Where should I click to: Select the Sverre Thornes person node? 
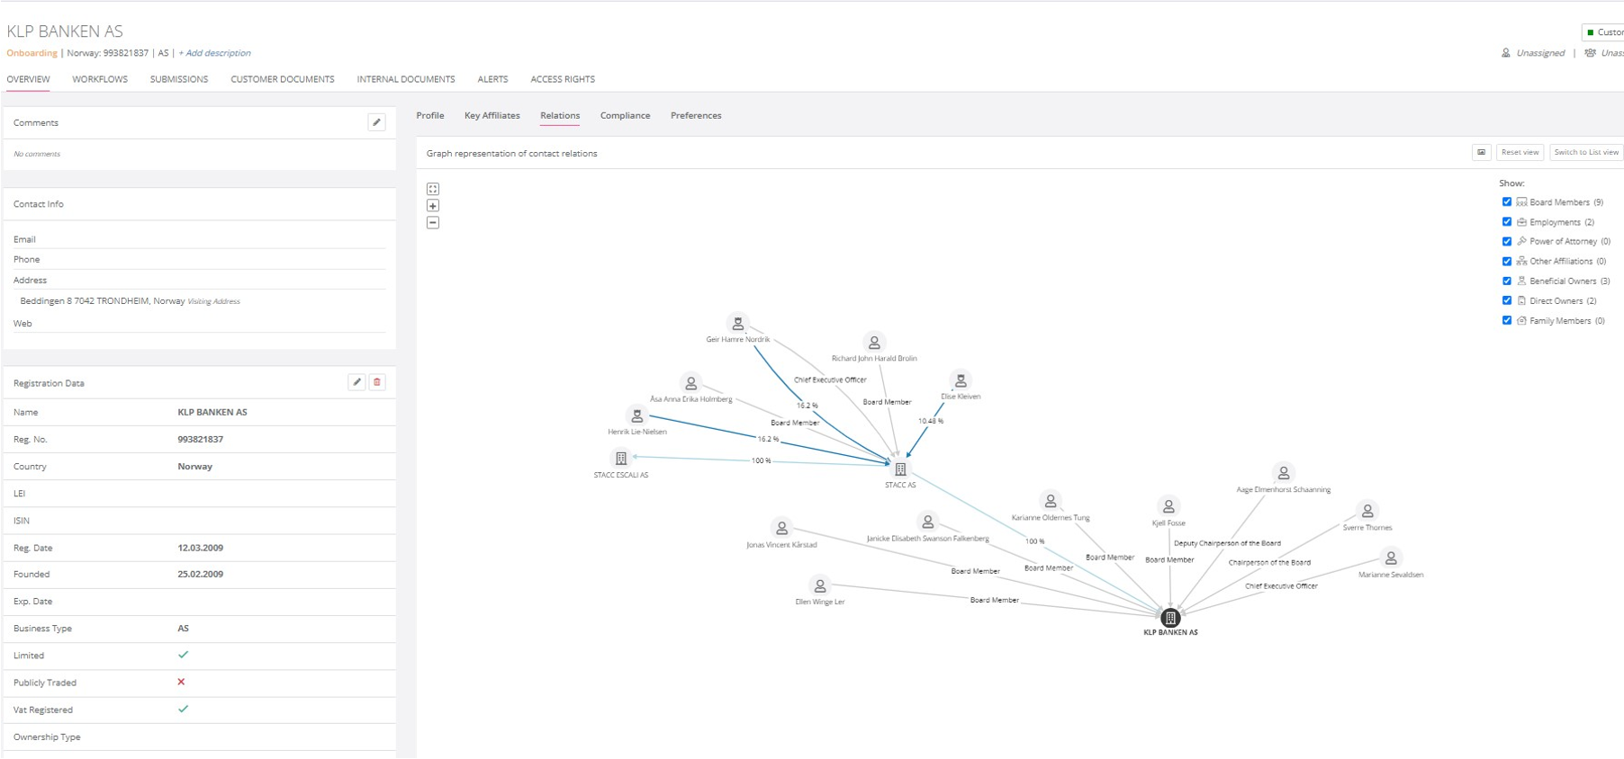[x=1367, y=511]
